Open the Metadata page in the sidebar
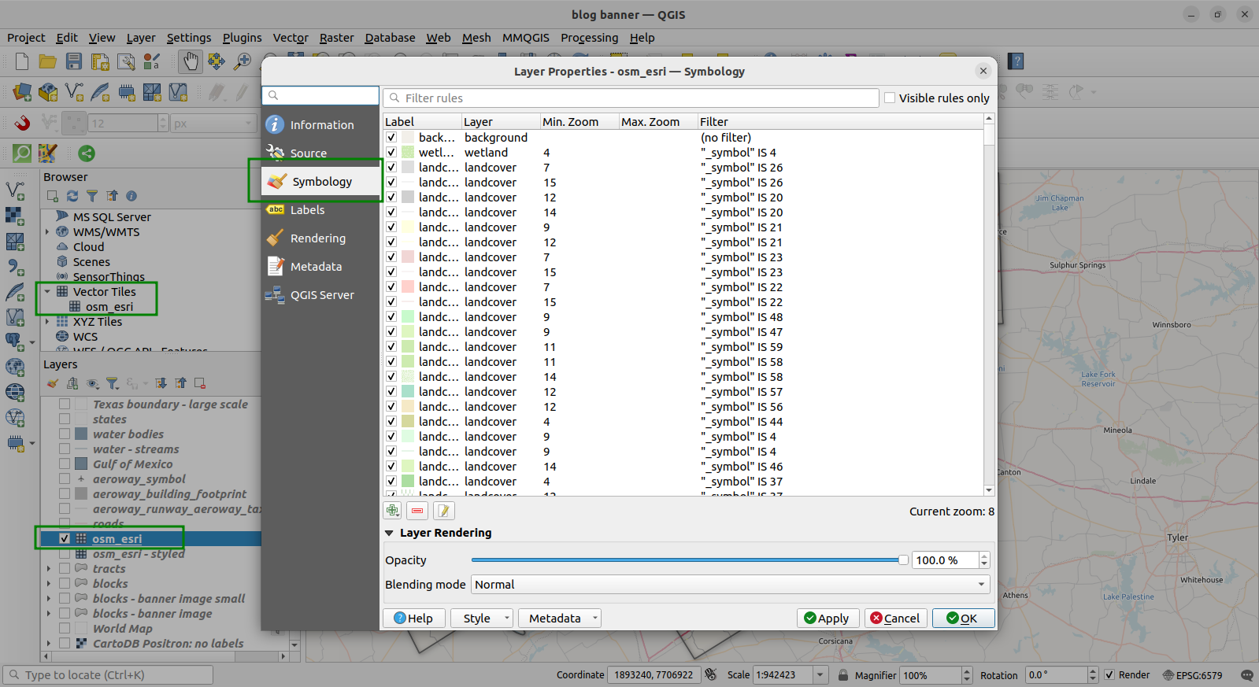 pyautogui.click(x=316, y=267)
